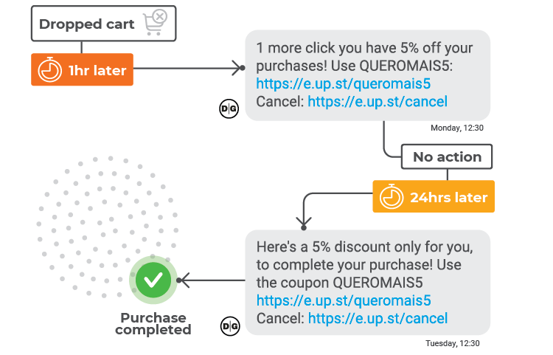Select the yellow 24hrs later block
This screenshot has height=355, width=553.
point(434,196)
